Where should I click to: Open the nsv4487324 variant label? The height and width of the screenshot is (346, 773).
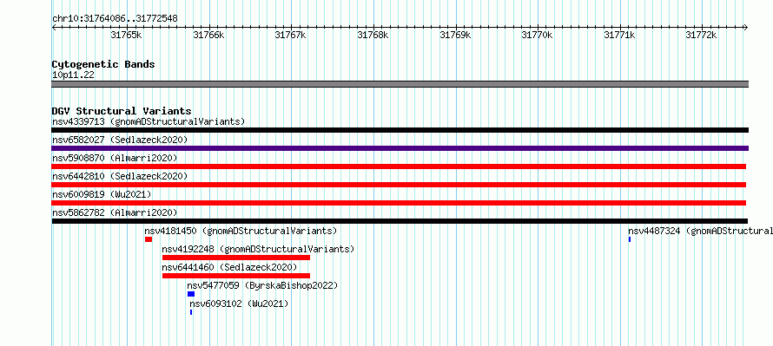pyautogui.click(x=701, y=231)
